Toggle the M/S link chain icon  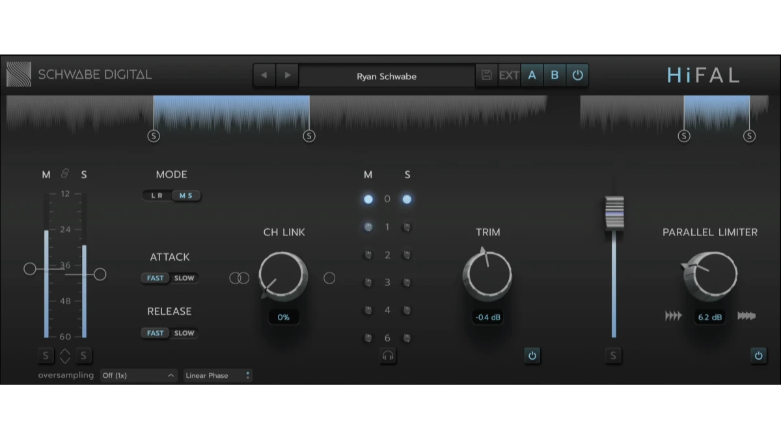[64, 174]
